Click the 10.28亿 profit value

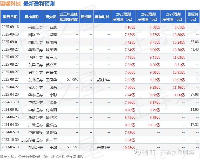click(129, 148)
